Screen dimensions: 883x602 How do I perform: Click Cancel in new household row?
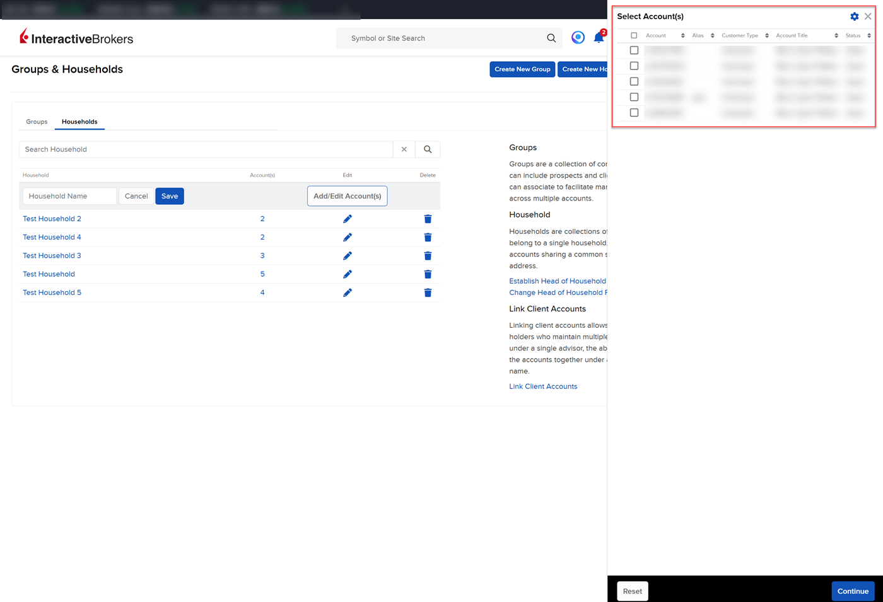136,196
